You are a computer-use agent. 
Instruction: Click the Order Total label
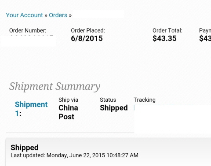(x=167, y=30)
